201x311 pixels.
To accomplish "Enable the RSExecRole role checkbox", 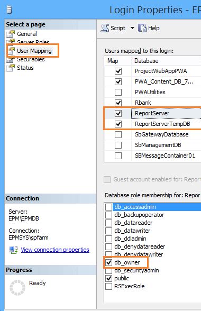I will coord(108,286).
